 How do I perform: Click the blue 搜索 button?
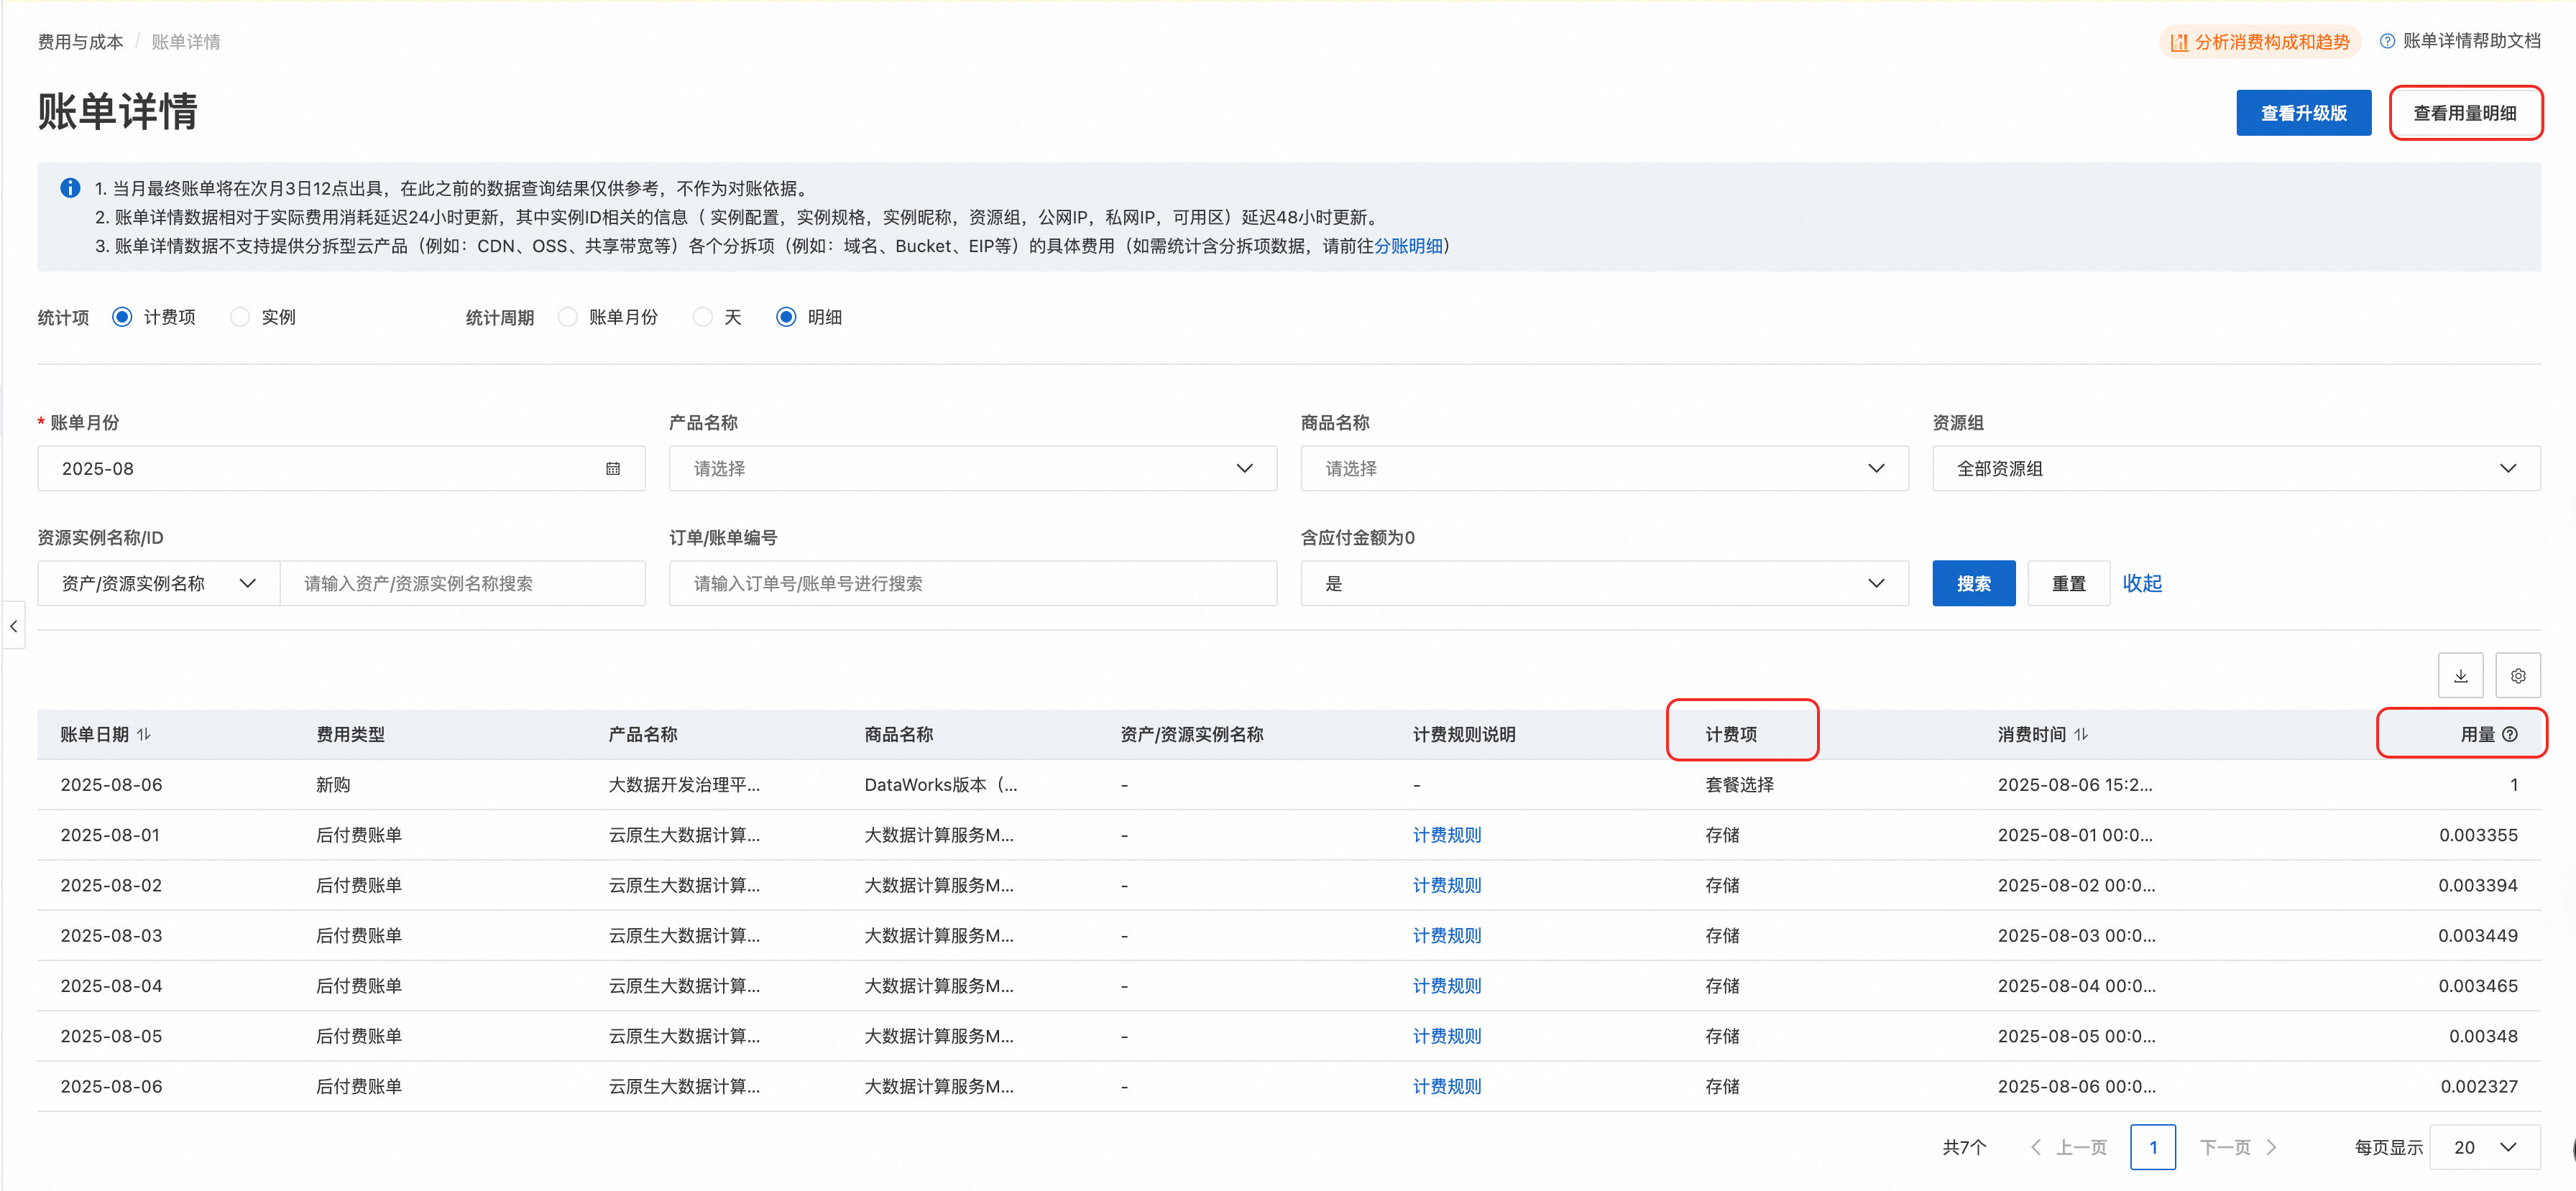[1972, 583]
